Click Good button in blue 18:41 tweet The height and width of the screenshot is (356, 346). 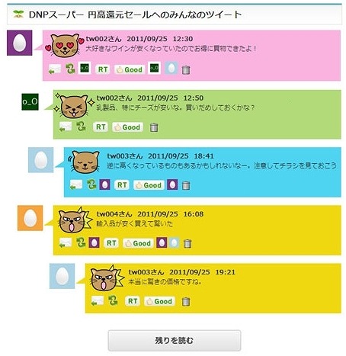pyautogui.click(x=149, y=185)
